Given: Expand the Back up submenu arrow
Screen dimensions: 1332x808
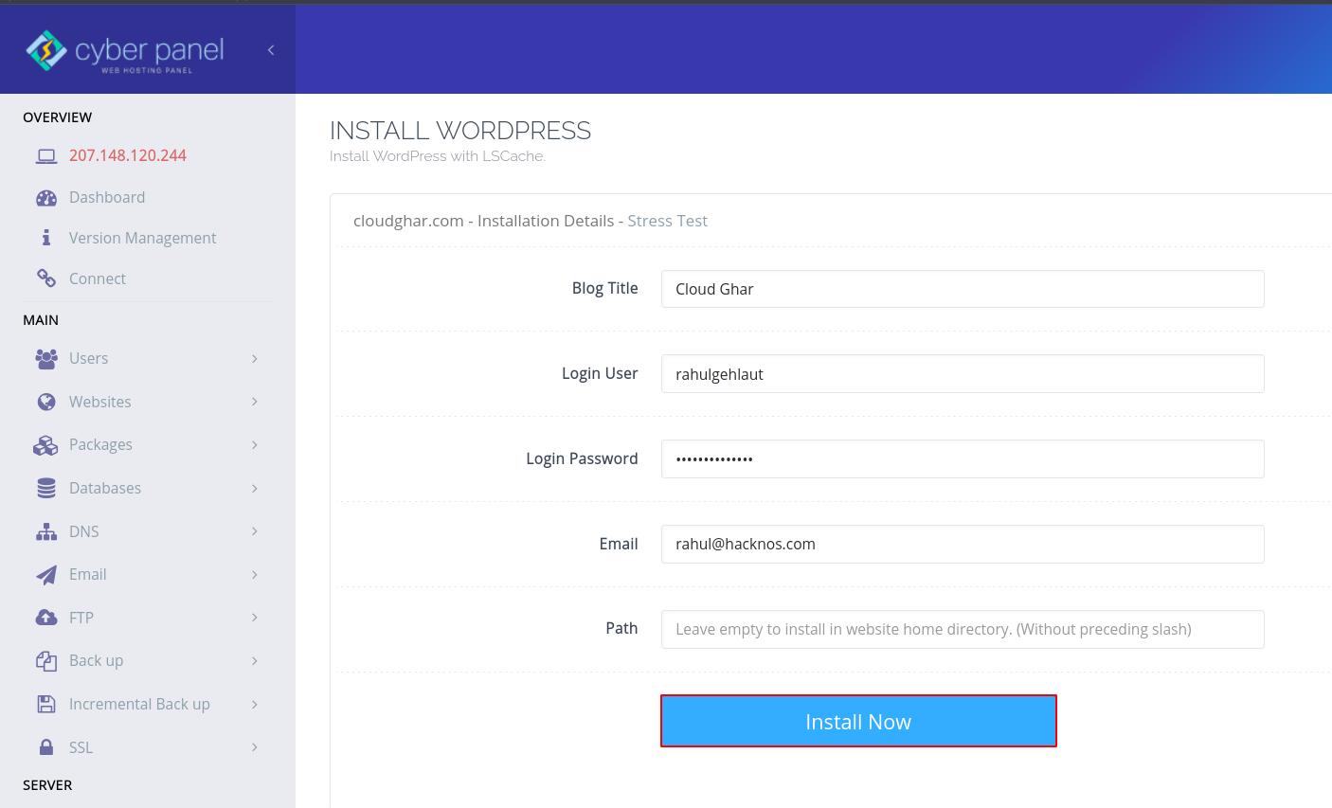Looking at the screenshot, I should [255, 661].
